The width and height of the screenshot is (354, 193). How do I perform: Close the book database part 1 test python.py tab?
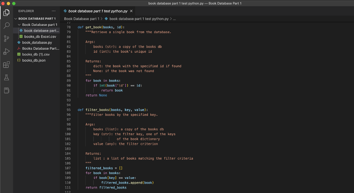point(131,11)
